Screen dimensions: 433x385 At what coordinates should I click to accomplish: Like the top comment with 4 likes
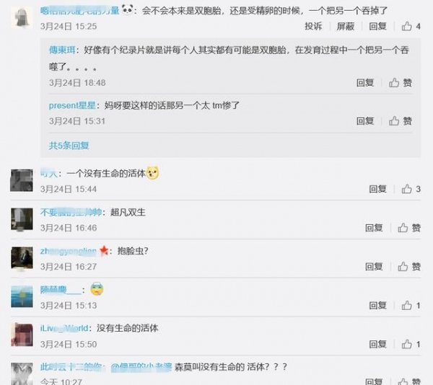point(411,27)
